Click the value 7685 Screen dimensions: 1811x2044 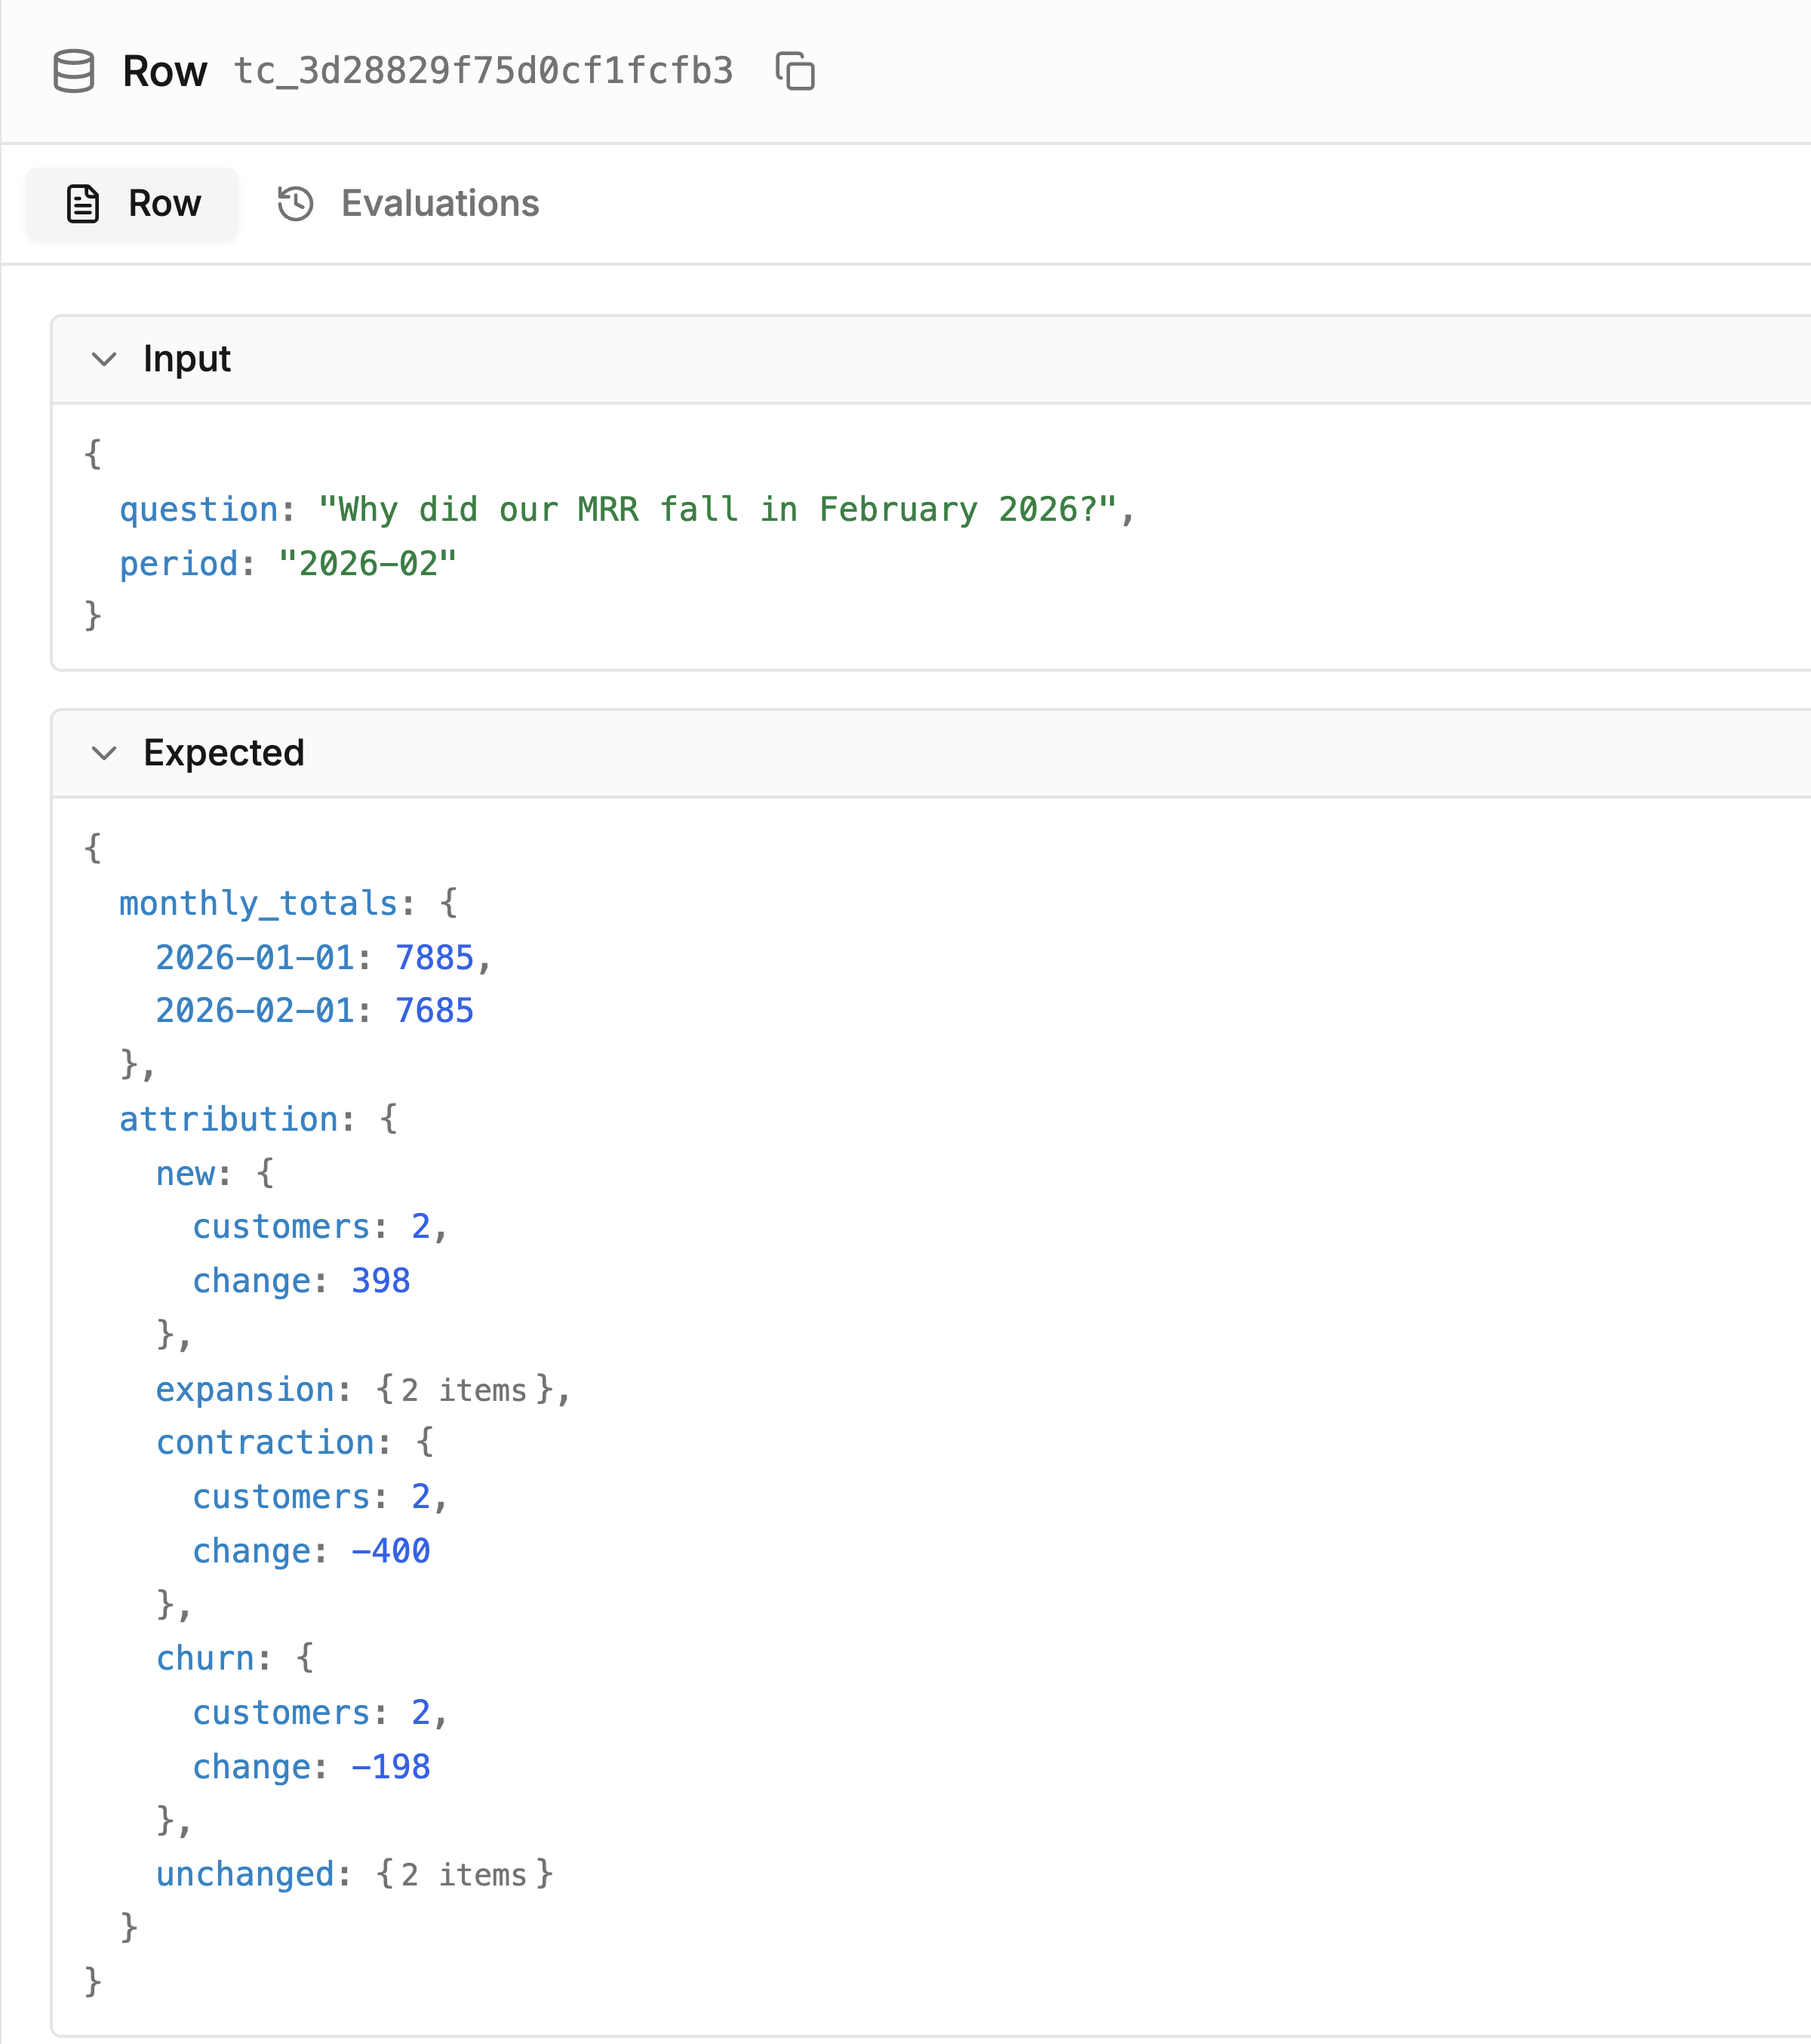click(x=435, y=1010)
